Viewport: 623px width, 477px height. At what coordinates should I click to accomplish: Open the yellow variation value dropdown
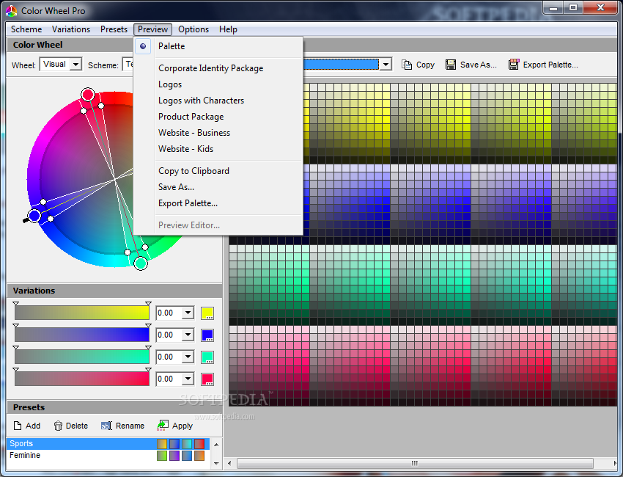(x=188, y=313)
